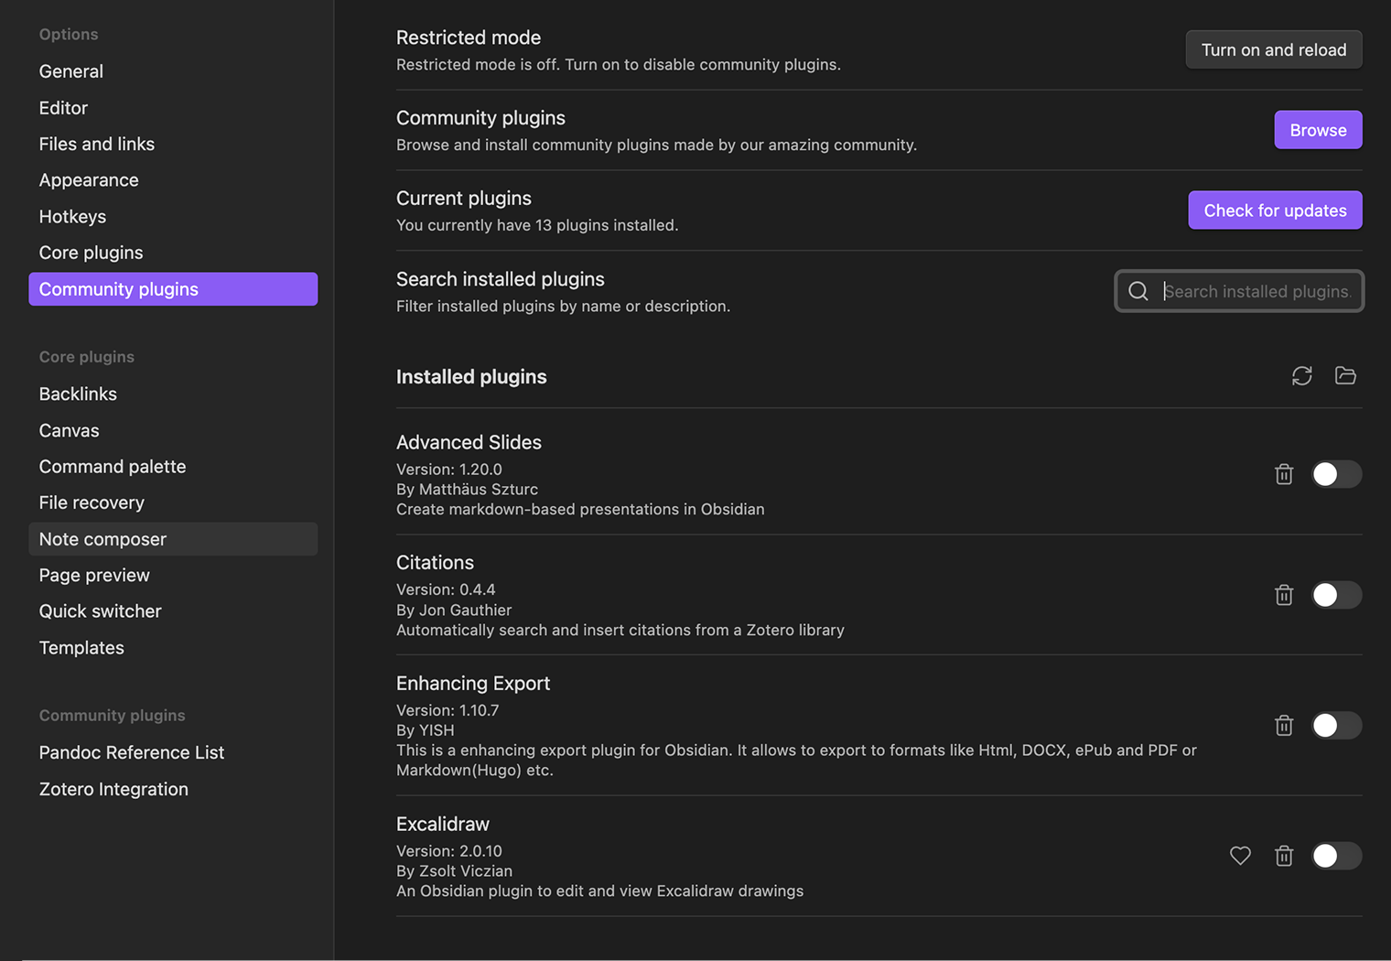Click the reload plugins refresh icon
Viewport: 1391px width, 961px height.
tap(1301, 376)
